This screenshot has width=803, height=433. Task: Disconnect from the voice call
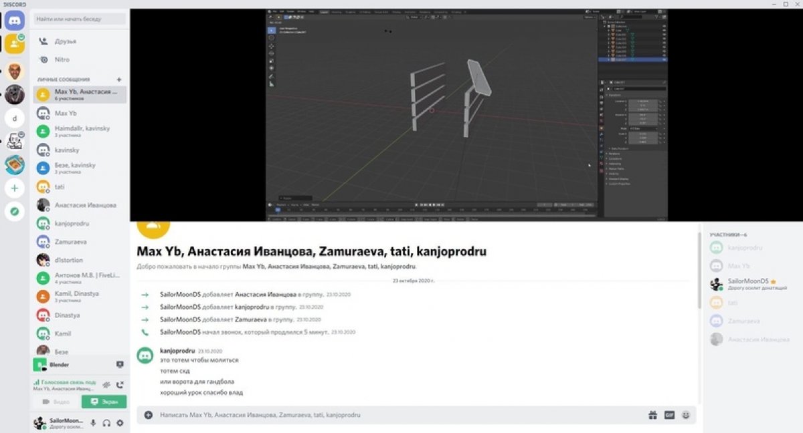[120, 385]
